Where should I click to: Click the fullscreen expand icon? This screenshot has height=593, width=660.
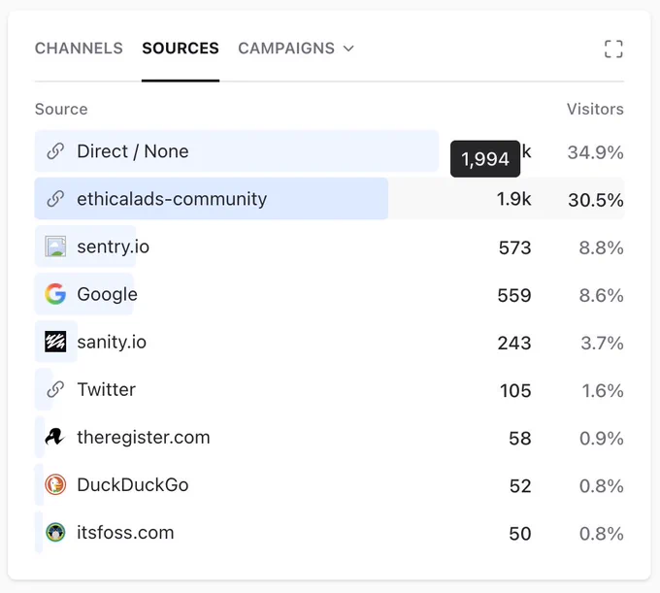tap(613, 49)
